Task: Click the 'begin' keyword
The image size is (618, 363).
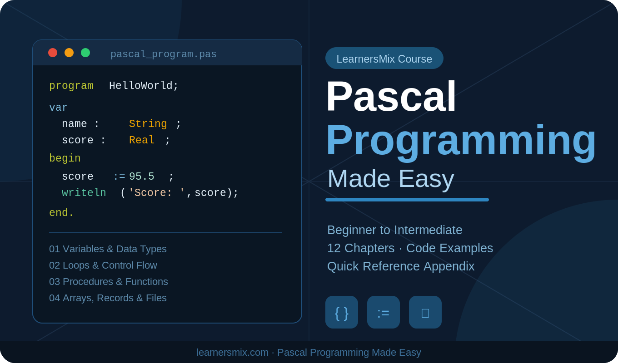Action: [65, 158]
